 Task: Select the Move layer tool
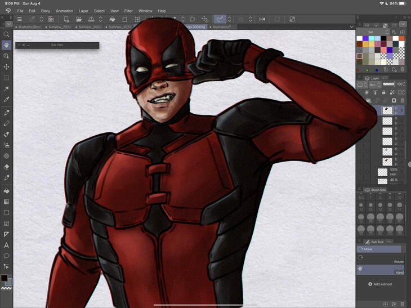(x=6, y=67)
